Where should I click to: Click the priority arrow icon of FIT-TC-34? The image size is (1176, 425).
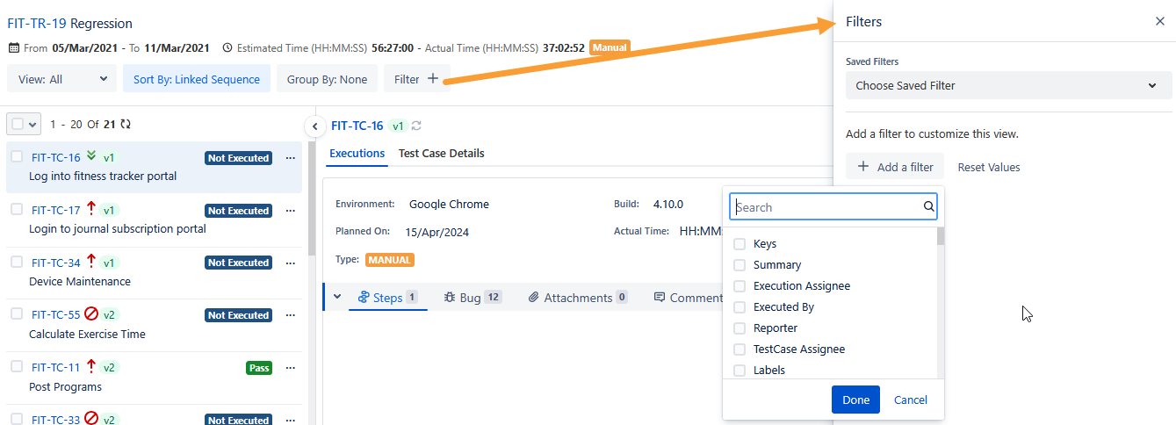click(x=91, y=262)
